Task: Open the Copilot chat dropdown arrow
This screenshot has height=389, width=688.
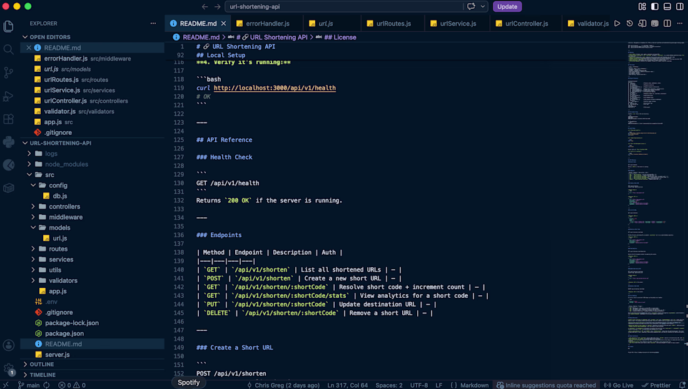Action: tap(483, 7)
